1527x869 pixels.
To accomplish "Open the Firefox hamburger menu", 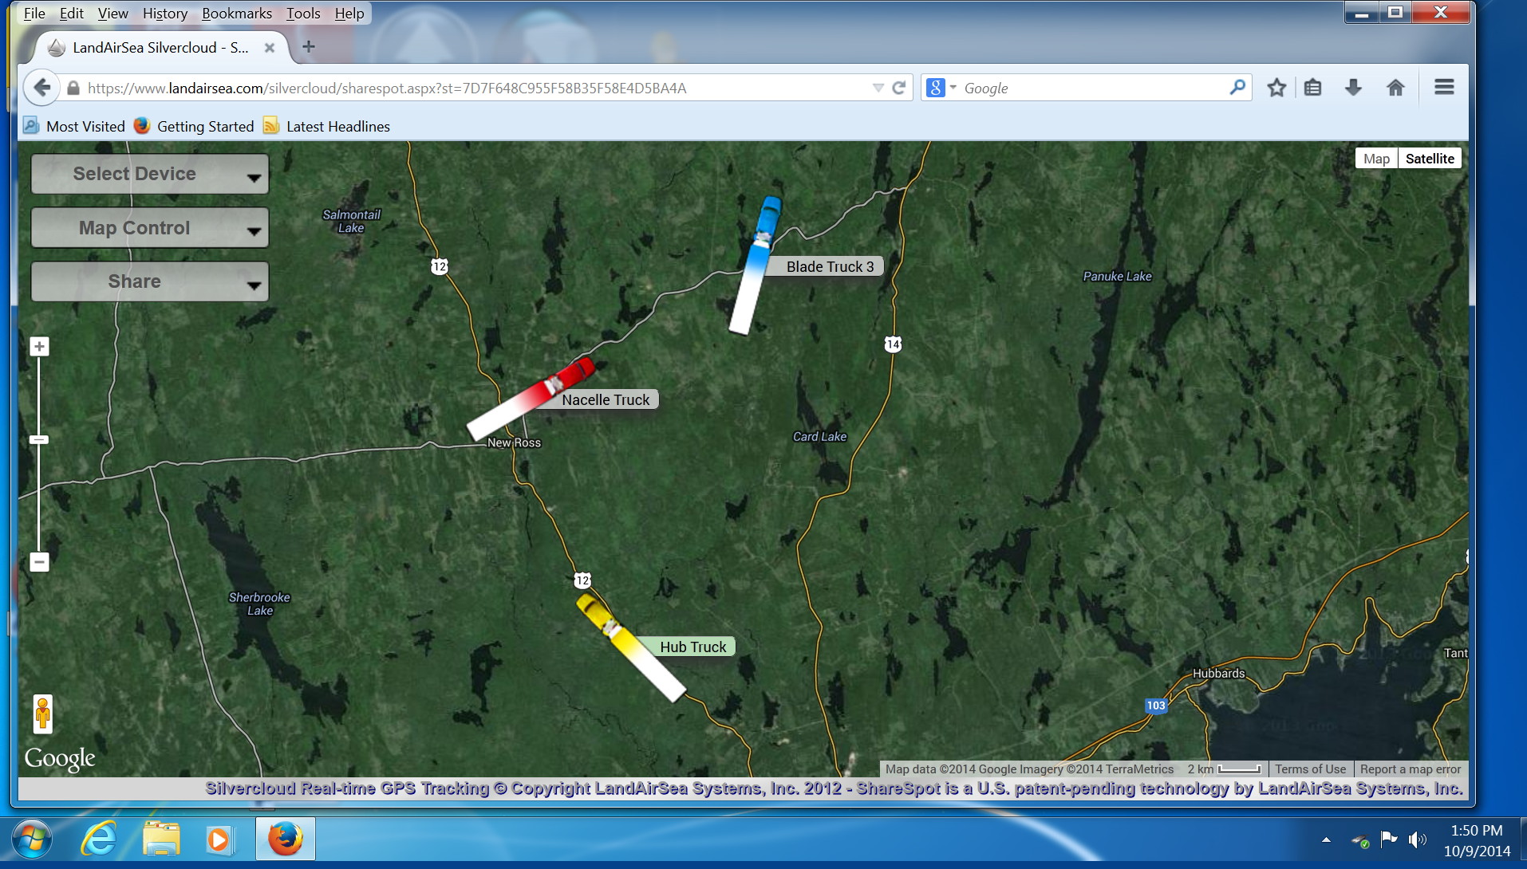I will point(1444,87).
